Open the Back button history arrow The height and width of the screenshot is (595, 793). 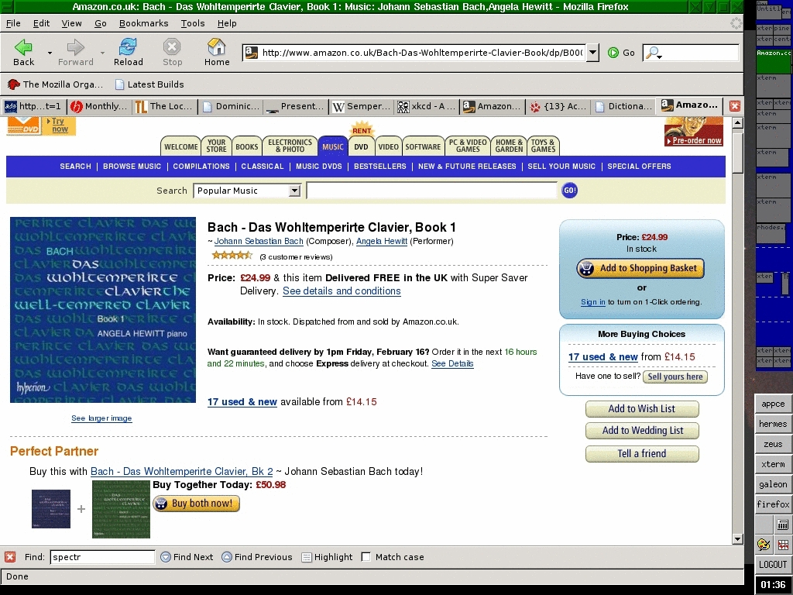tap(50, 53)
